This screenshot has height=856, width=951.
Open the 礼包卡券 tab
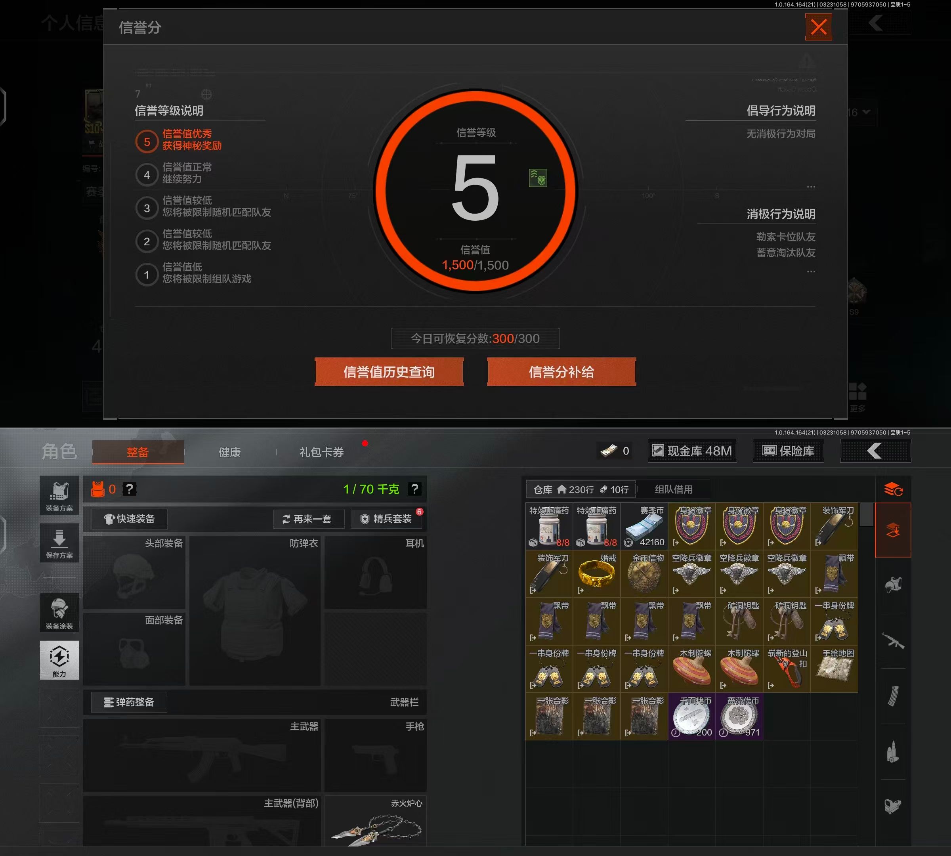click(322, 452)
